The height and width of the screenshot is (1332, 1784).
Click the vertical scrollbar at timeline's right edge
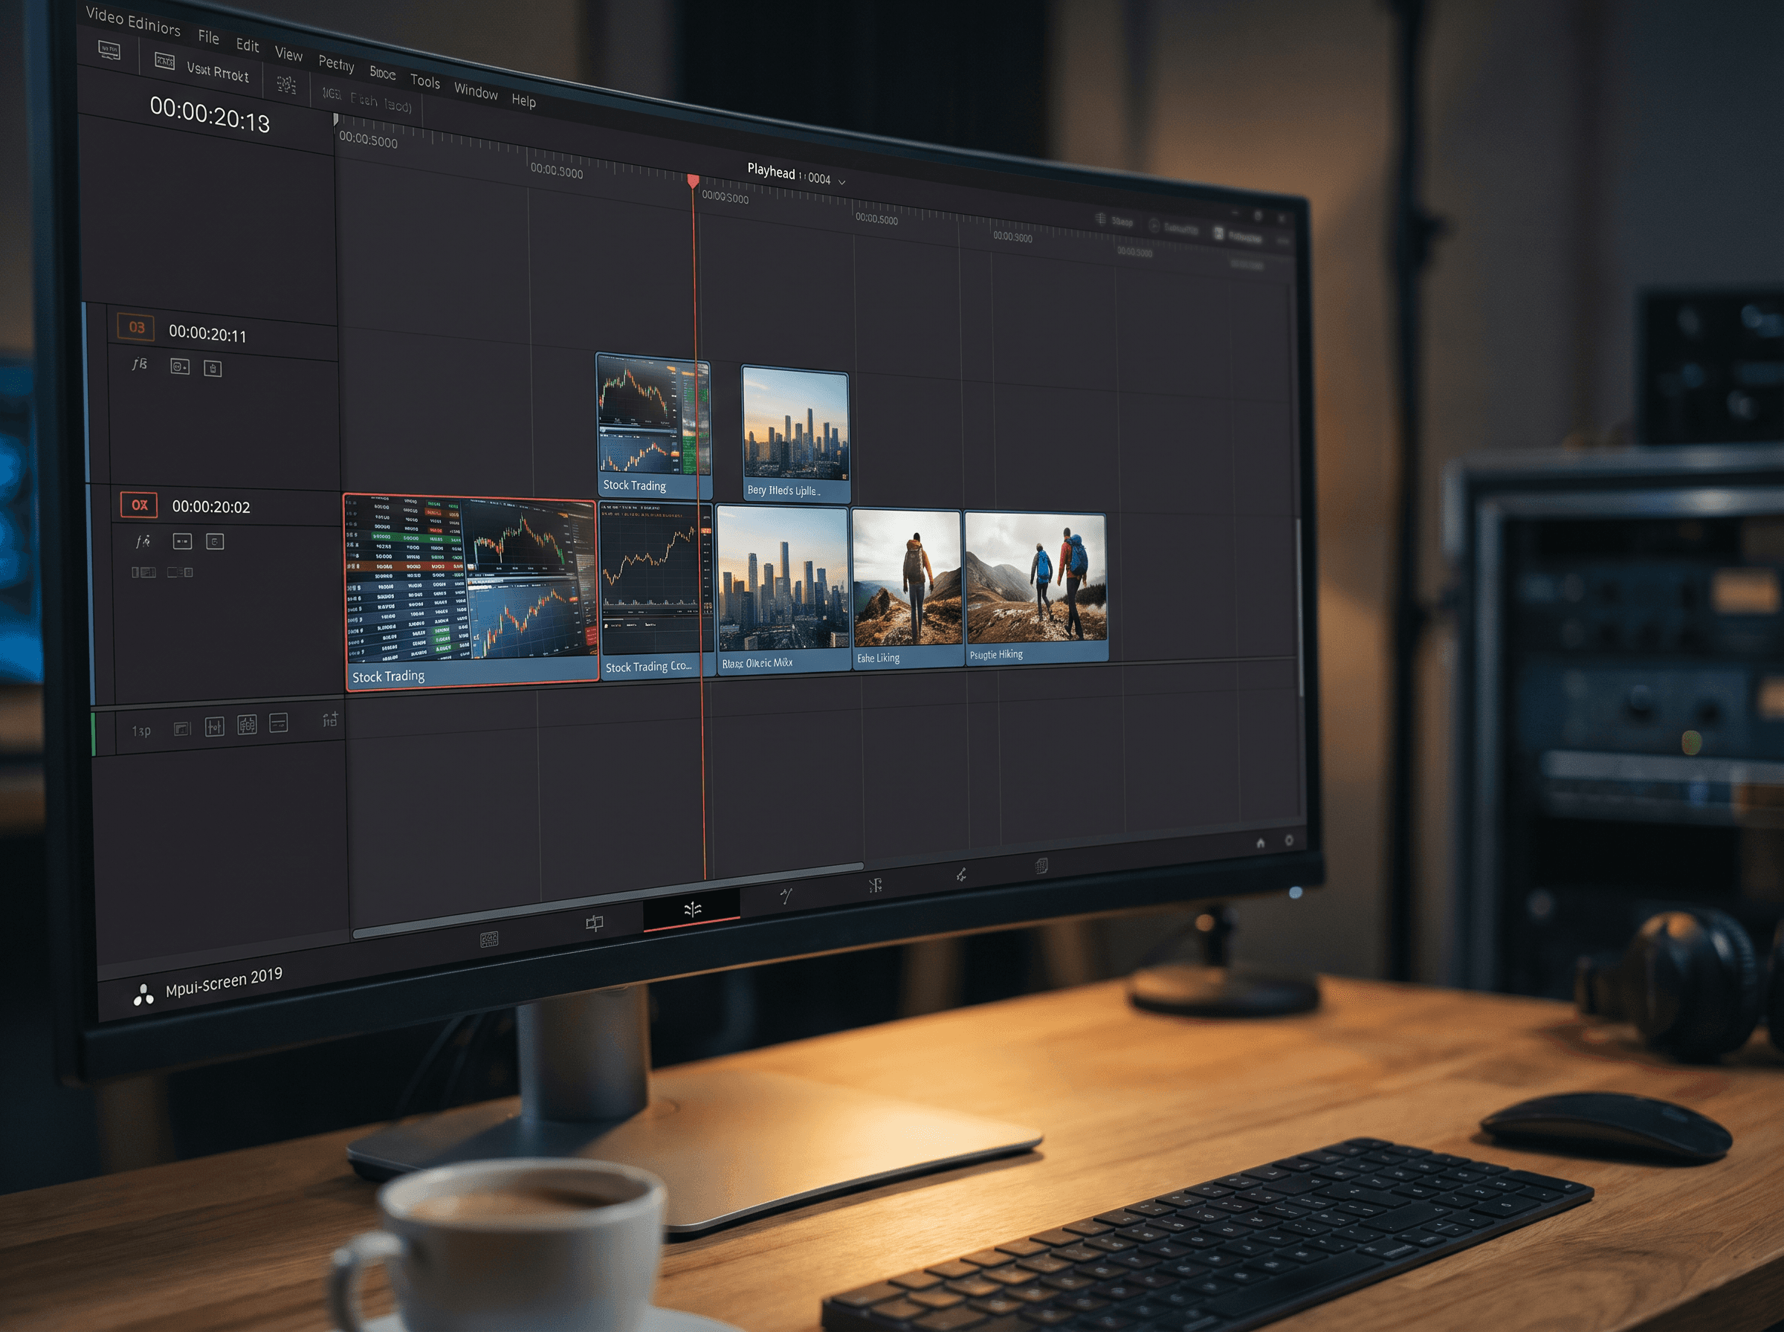click(1299, 609)
